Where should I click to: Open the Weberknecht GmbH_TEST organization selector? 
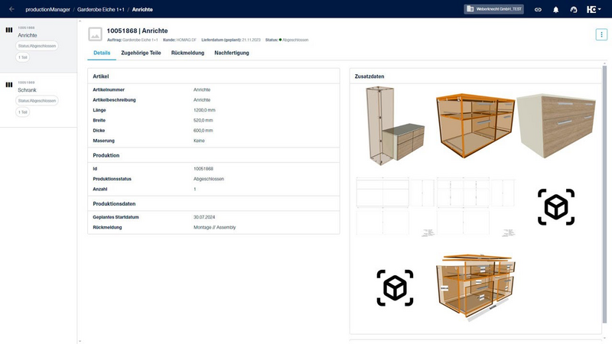[494, 9]
